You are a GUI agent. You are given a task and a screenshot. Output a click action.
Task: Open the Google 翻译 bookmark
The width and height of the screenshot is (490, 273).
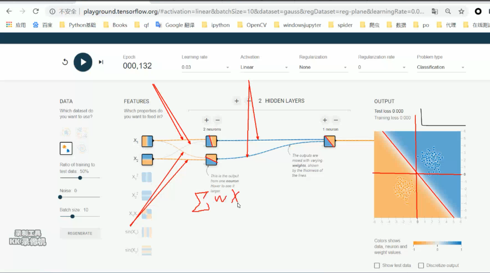[175, 25]
